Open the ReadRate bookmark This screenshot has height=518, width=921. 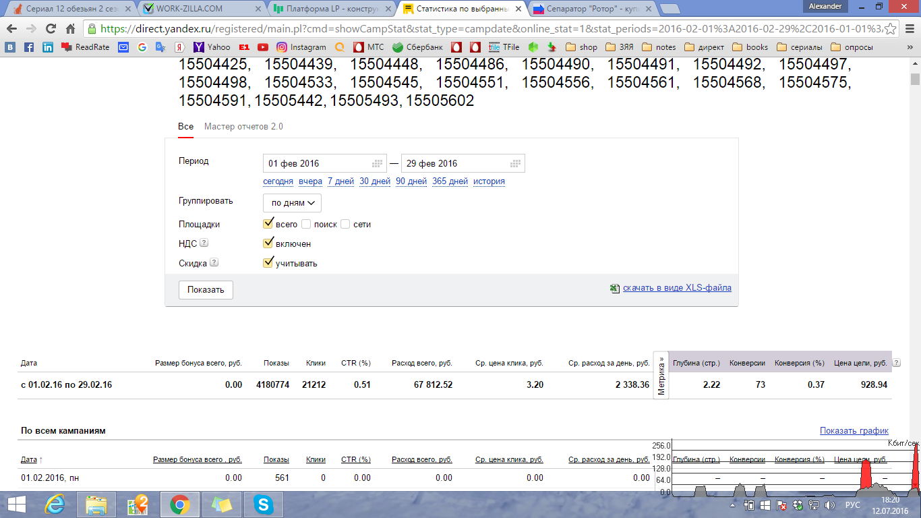coord(86,47)
